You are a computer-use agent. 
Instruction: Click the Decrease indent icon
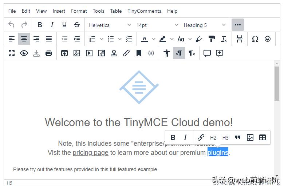click(64, 39)
